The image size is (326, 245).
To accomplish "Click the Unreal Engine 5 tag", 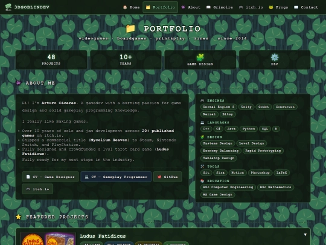I will point(219,106).
